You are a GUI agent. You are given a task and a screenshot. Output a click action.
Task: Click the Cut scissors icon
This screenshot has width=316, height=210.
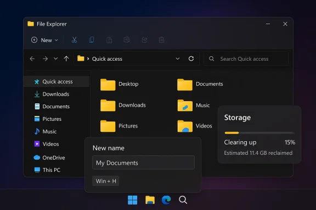75,40
